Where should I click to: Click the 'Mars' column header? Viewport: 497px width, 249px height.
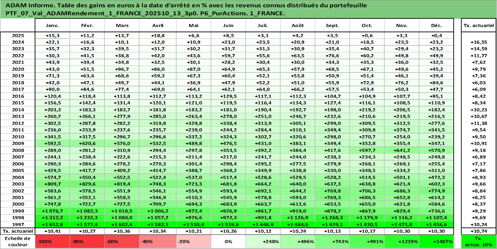coord(122,26)
